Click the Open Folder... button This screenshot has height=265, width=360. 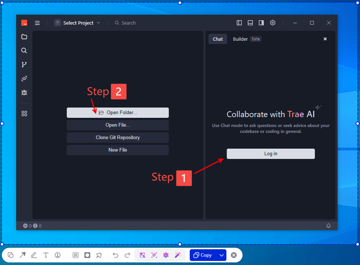[x=118, y=113]
